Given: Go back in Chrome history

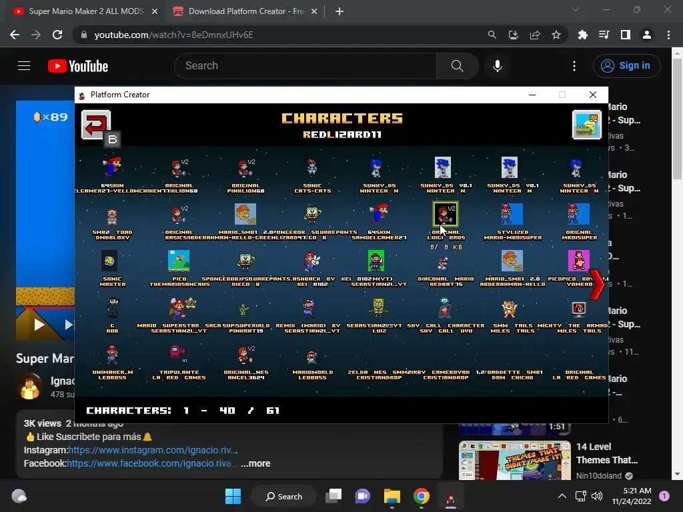Looking at the screenshot, I should coord(15,35).
